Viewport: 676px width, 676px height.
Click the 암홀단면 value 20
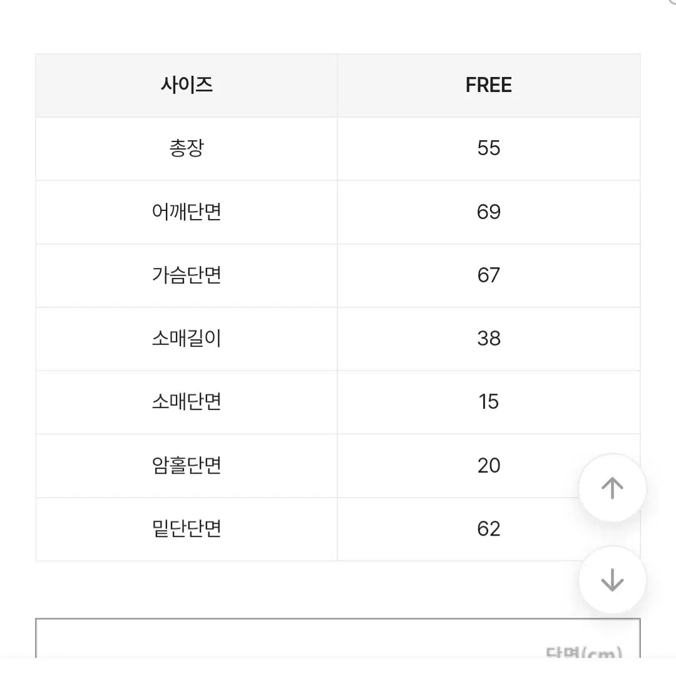click(x=488, y=465)
